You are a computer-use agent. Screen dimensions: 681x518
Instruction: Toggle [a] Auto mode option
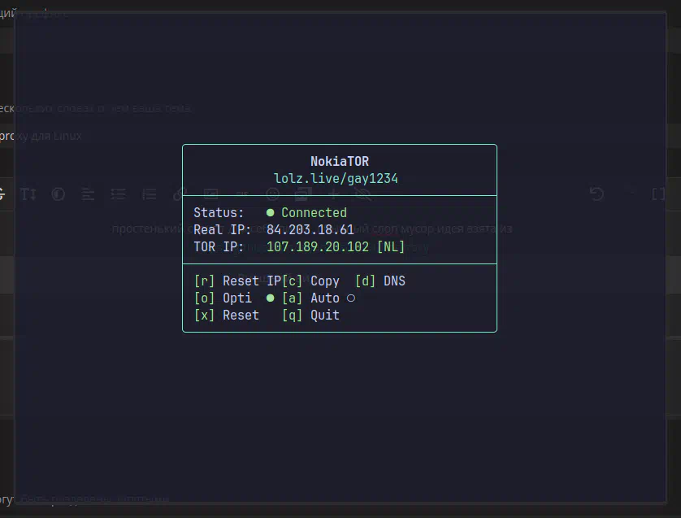tap(310, 298)
